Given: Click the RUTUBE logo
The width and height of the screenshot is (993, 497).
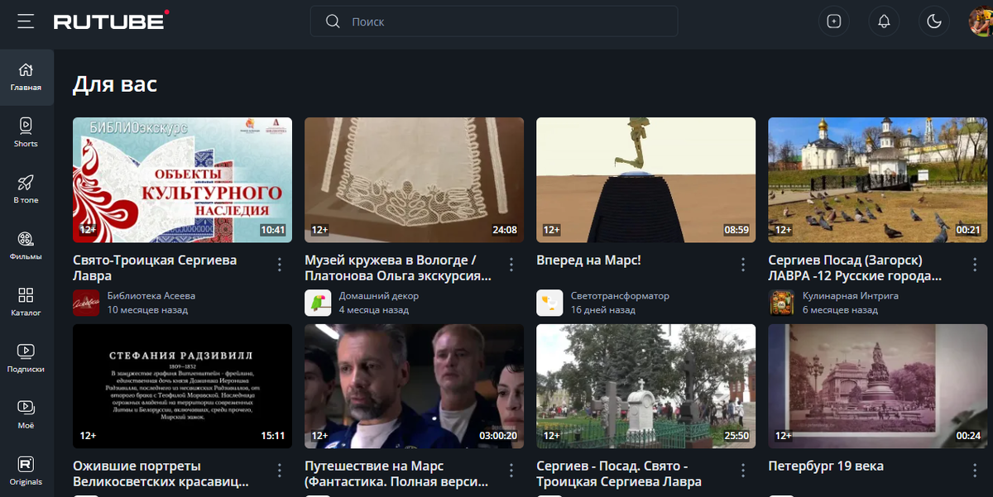Looking at the screenshot, I should coord(112,21).
